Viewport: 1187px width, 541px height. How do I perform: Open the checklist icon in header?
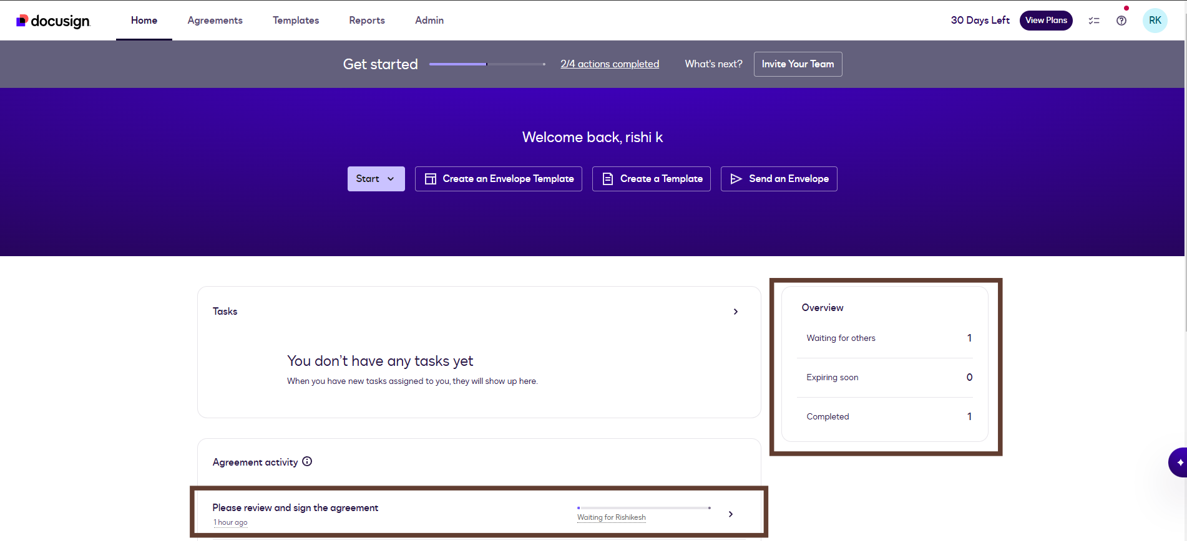pyautogui.click(x=1093, y=21)
